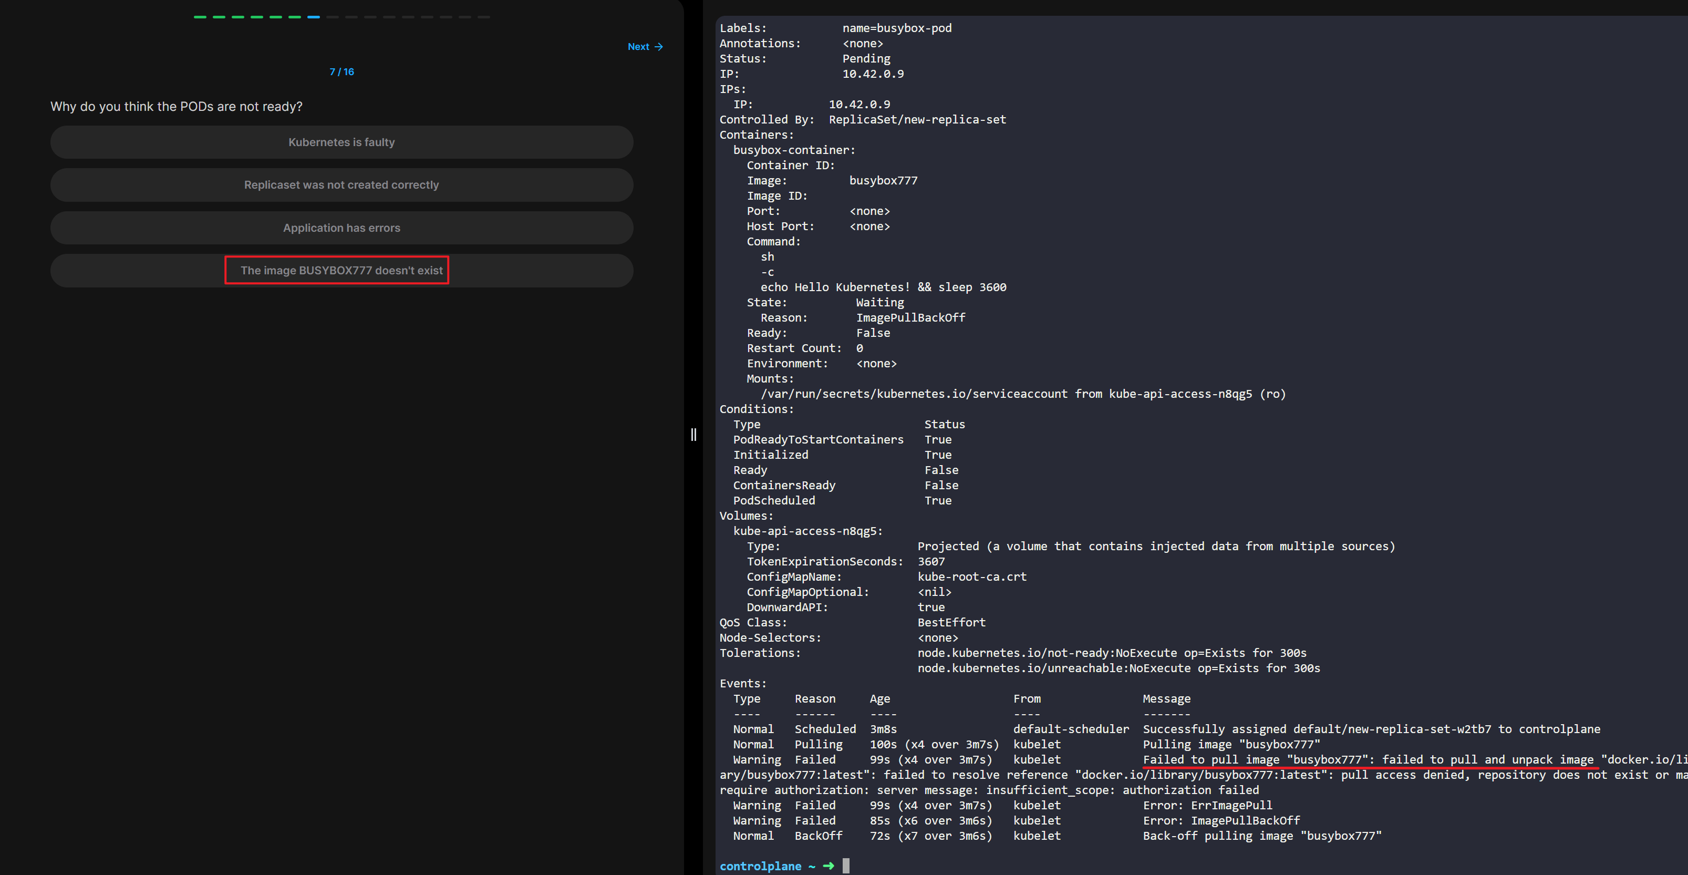Click the ImagePullBackOff reason text

(910, 318)
